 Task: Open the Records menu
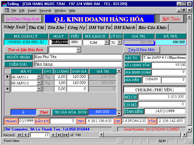coord(45,11)
